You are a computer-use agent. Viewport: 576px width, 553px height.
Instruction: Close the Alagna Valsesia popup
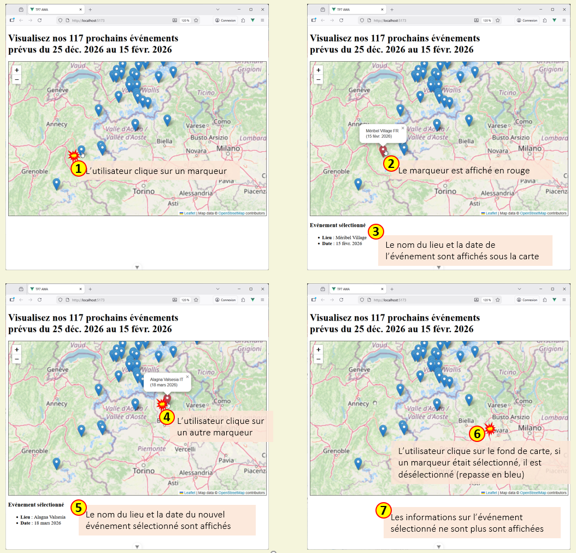click(187, 376)
